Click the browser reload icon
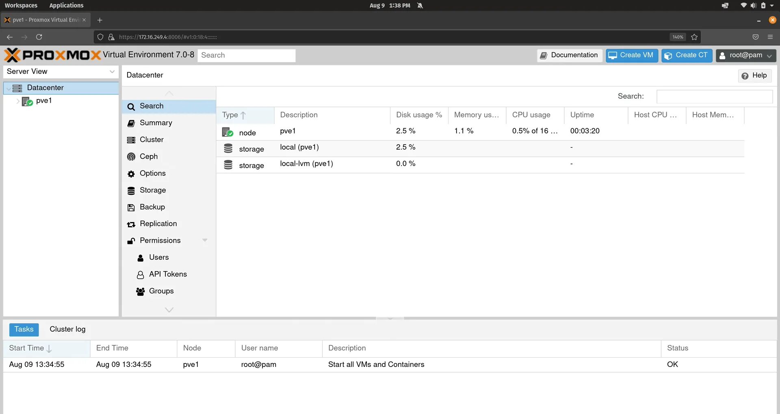Viewport: 780px width, 414px height. 39,37
